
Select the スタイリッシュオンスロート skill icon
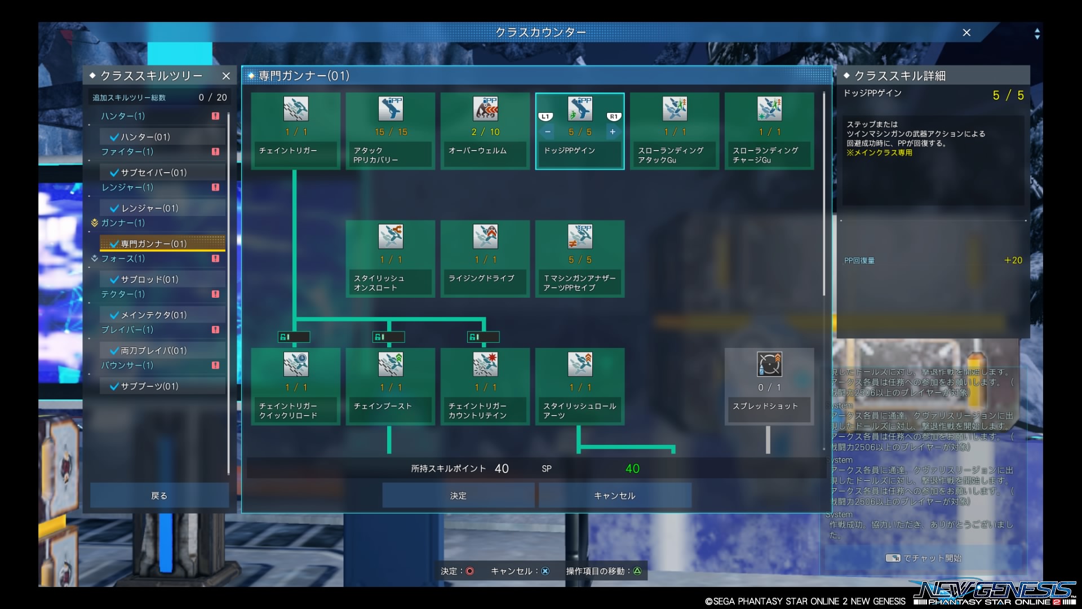tap(391, 237)
